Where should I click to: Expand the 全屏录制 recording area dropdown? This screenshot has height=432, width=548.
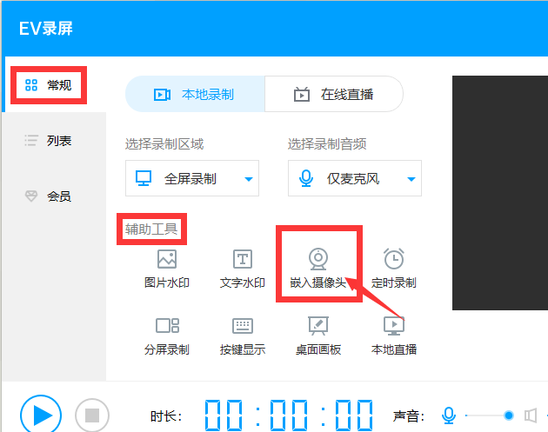coord(192,178)
